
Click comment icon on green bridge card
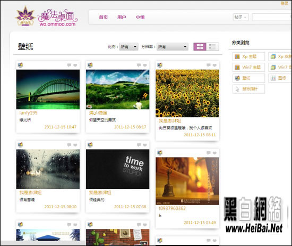click(69, 65)
